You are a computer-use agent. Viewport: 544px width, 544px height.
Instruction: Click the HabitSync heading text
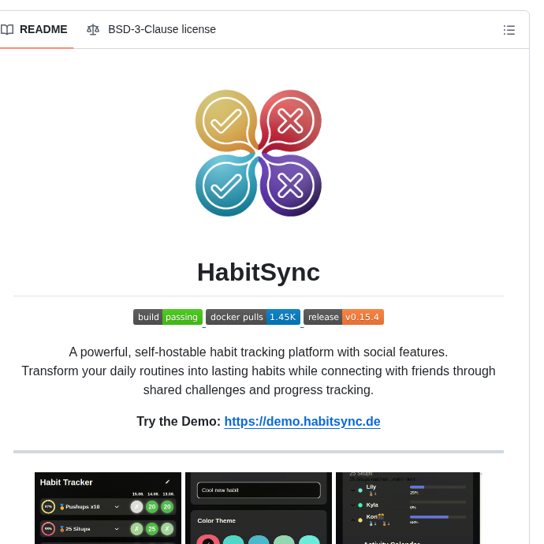point(259,272)
